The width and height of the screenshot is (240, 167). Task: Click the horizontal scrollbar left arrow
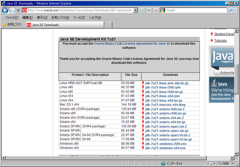coord(3,158)
